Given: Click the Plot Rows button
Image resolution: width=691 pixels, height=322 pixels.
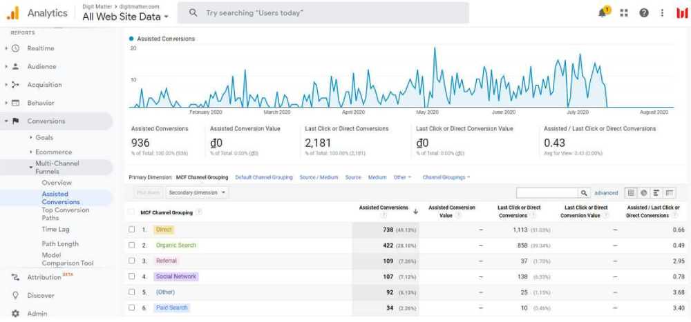Looking at the screenshot, I should (x=148, y=192).
